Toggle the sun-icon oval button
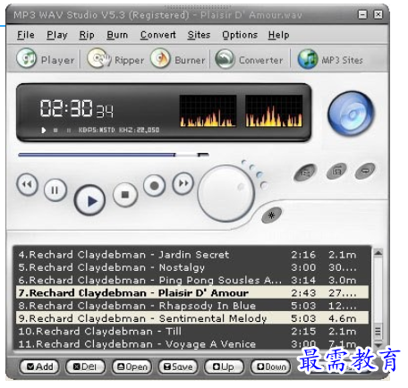 (x=271, y=215)
